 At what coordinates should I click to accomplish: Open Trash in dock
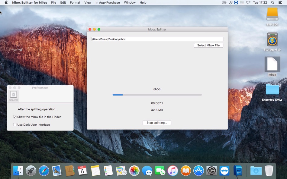click(269, 171)
